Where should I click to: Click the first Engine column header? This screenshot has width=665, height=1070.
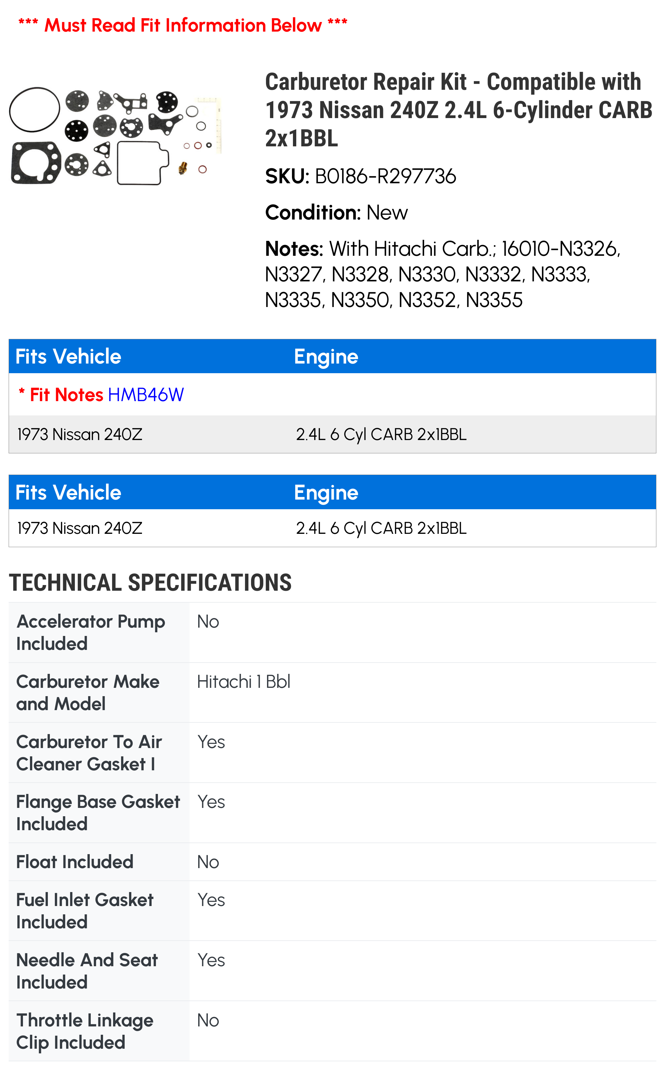tap(326, 356)
